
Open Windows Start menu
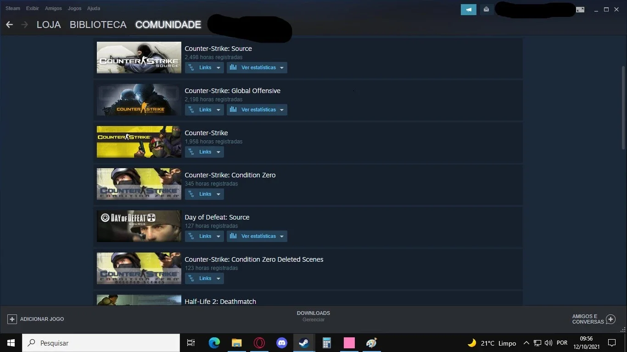11,343
